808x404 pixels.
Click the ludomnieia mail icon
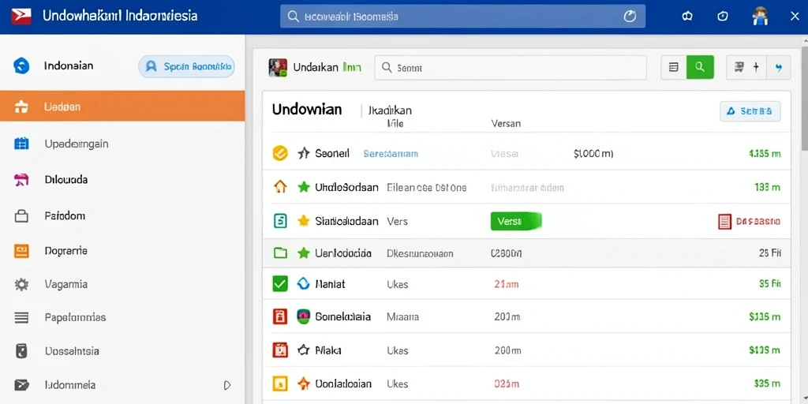(x=21, y=385)
